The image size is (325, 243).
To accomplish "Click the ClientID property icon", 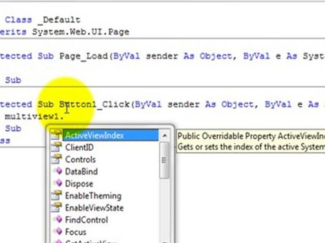I will (x=56, y=147).
